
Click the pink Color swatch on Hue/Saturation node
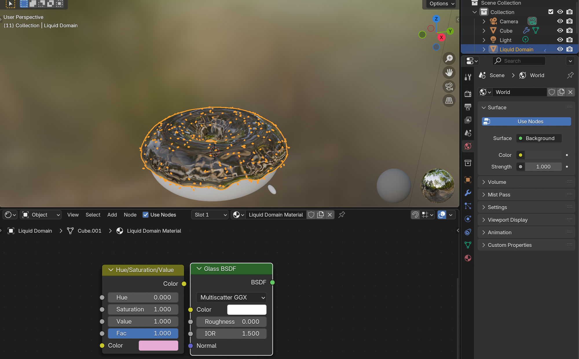(158, 346)
